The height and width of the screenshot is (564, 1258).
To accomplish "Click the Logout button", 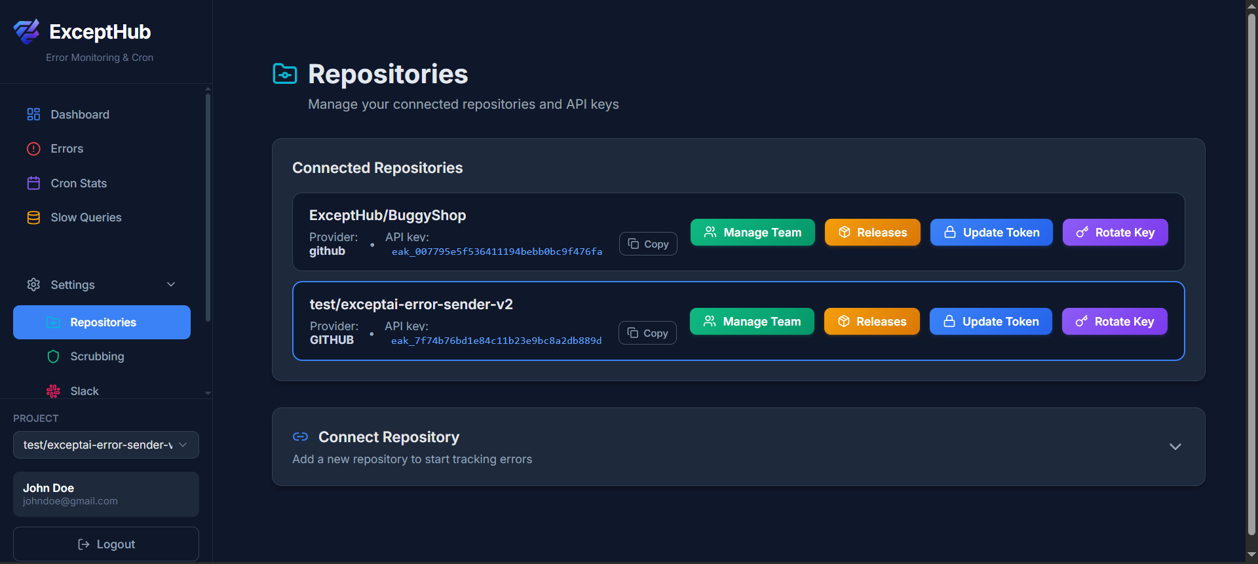I will (106, 544).
